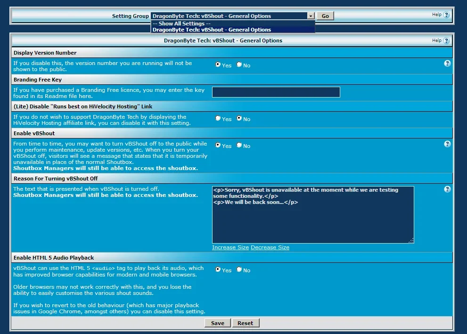The height and width of the screenshot is (334, 467).
Task: Open help icon for Display Version Number
Action: 447,64
